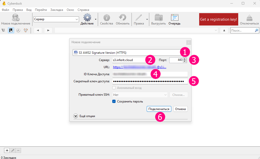The image size is (260, 159).
Task: Expand the Ещё опции section
Action: coord(76,116)
